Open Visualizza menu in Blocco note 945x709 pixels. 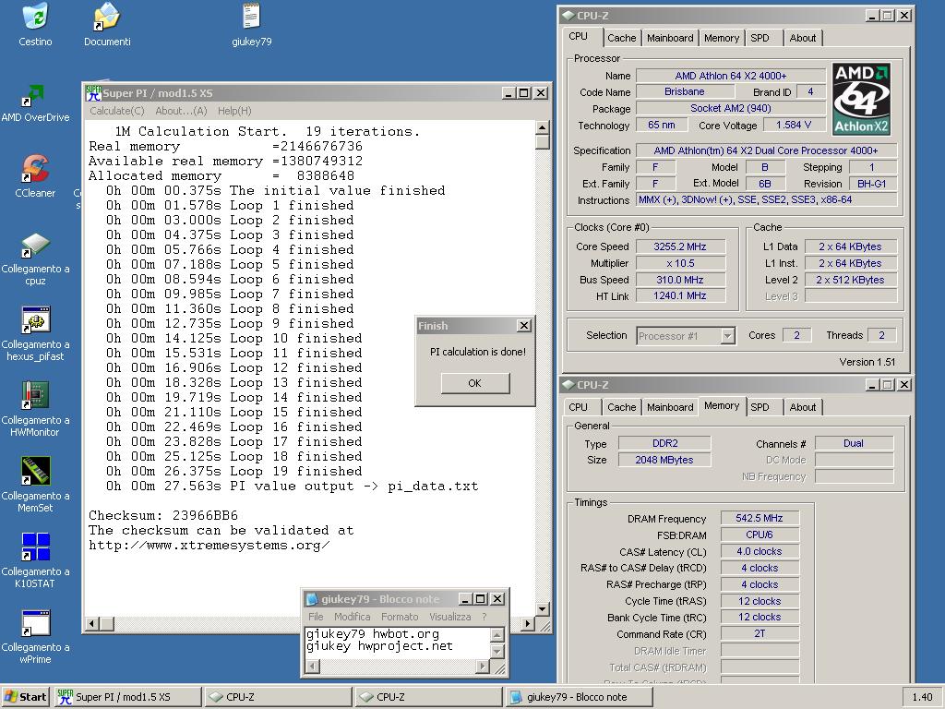click(x=450, y=617)
